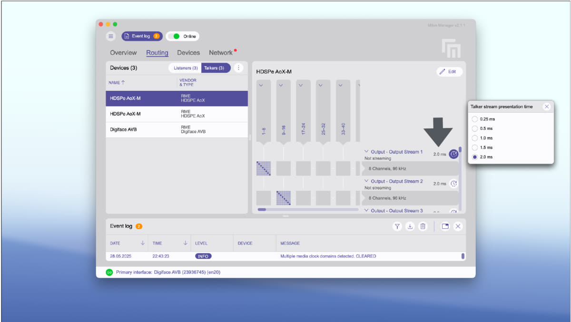Screen dimensions: 571x322
Task: Select the Digiface AVB device row
Action: coord(177,130)
